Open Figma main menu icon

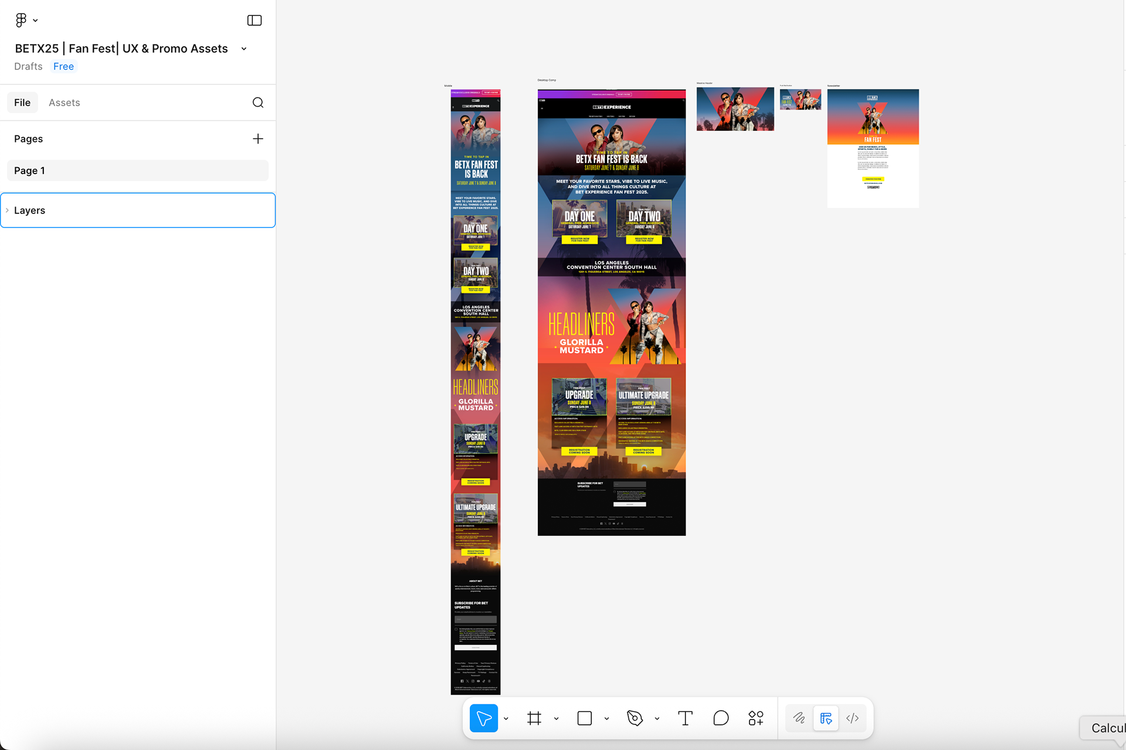(21, 20)
